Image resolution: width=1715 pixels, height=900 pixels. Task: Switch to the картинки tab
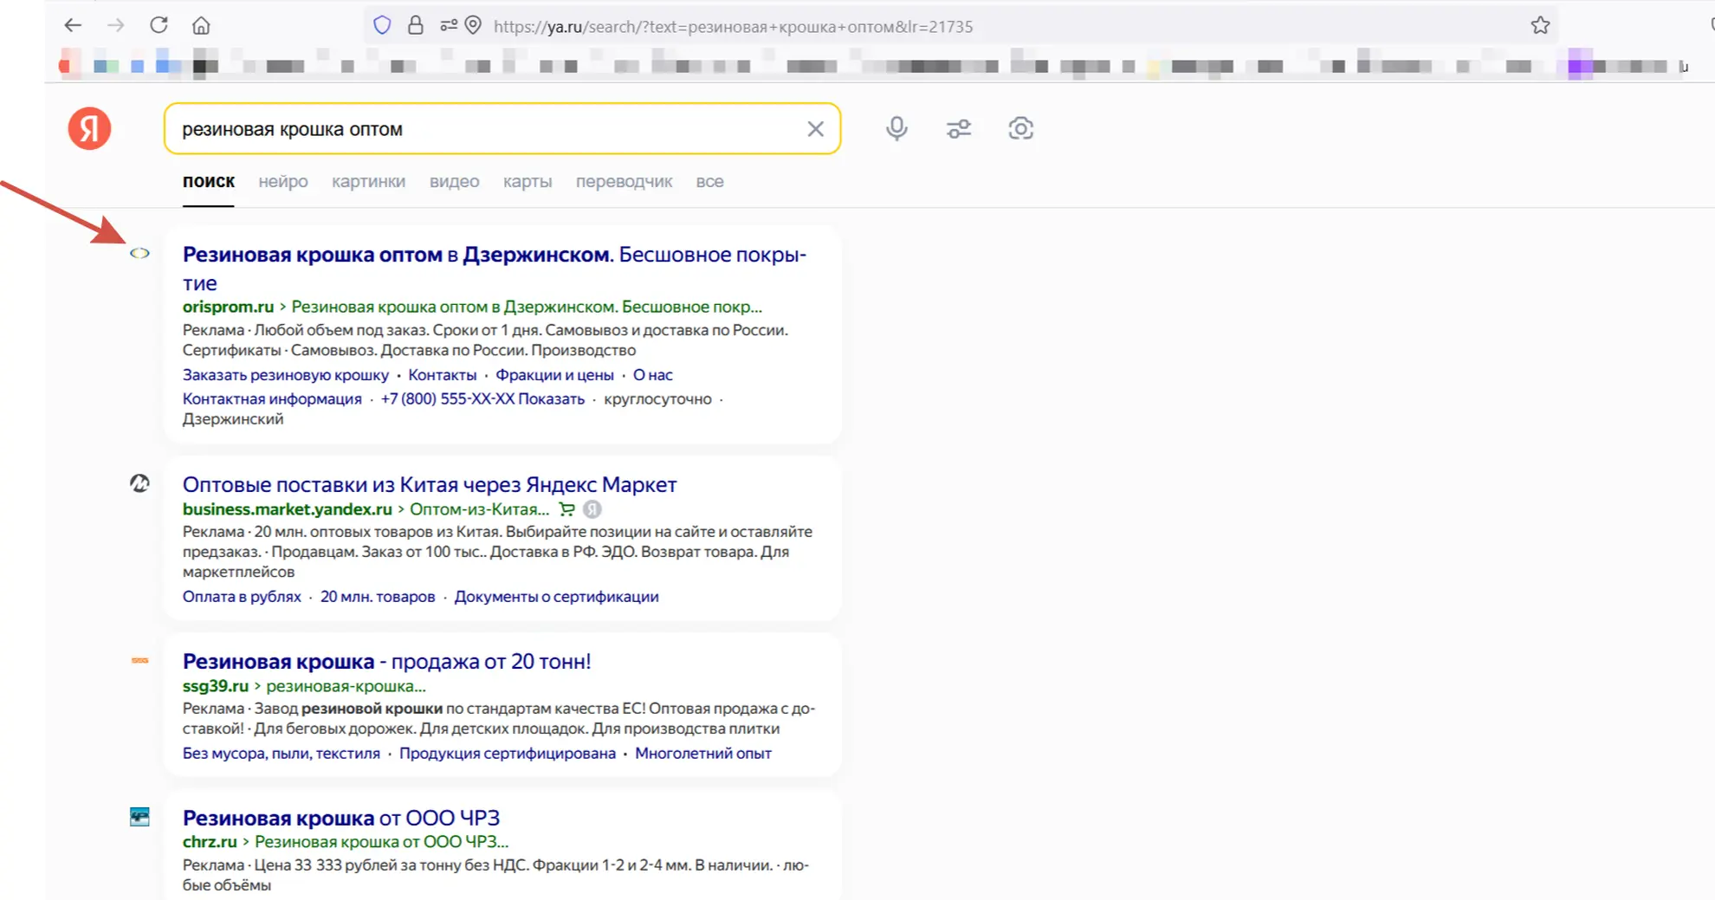[x=368, y=182]
